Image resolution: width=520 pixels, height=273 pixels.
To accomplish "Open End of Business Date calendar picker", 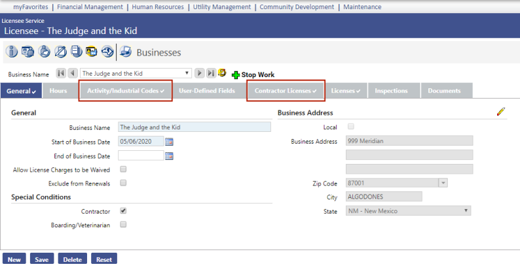I will point(169,155).
